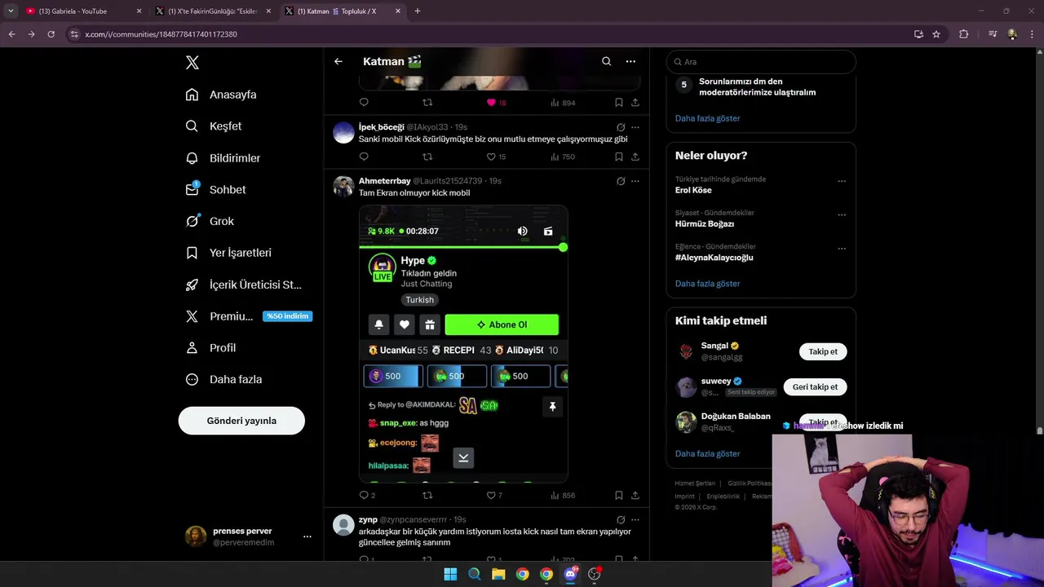Open Grok explain icon on İpek_böceği's post
The width and height of the screenshot is (1044, 587).
pyautogui.click(x=621, y=127)
